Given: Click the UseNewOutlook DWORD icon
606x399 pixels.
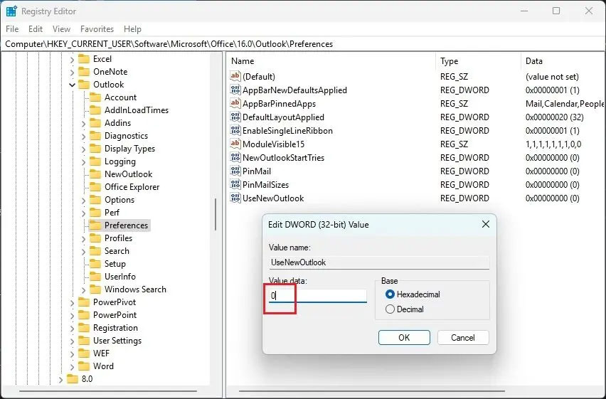Looking at the screenshot, I should coord(235,198).
